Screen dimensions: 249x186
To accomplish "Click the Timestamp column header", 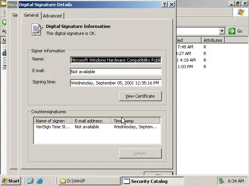I will pyautogui.click(x=136, y=121).
